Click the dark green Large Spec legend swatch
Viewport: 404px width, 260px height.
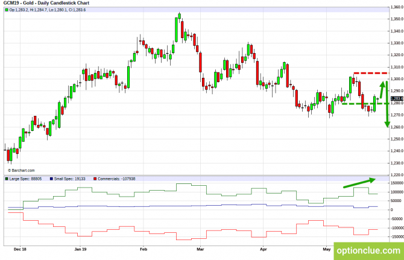pos(7,179)
